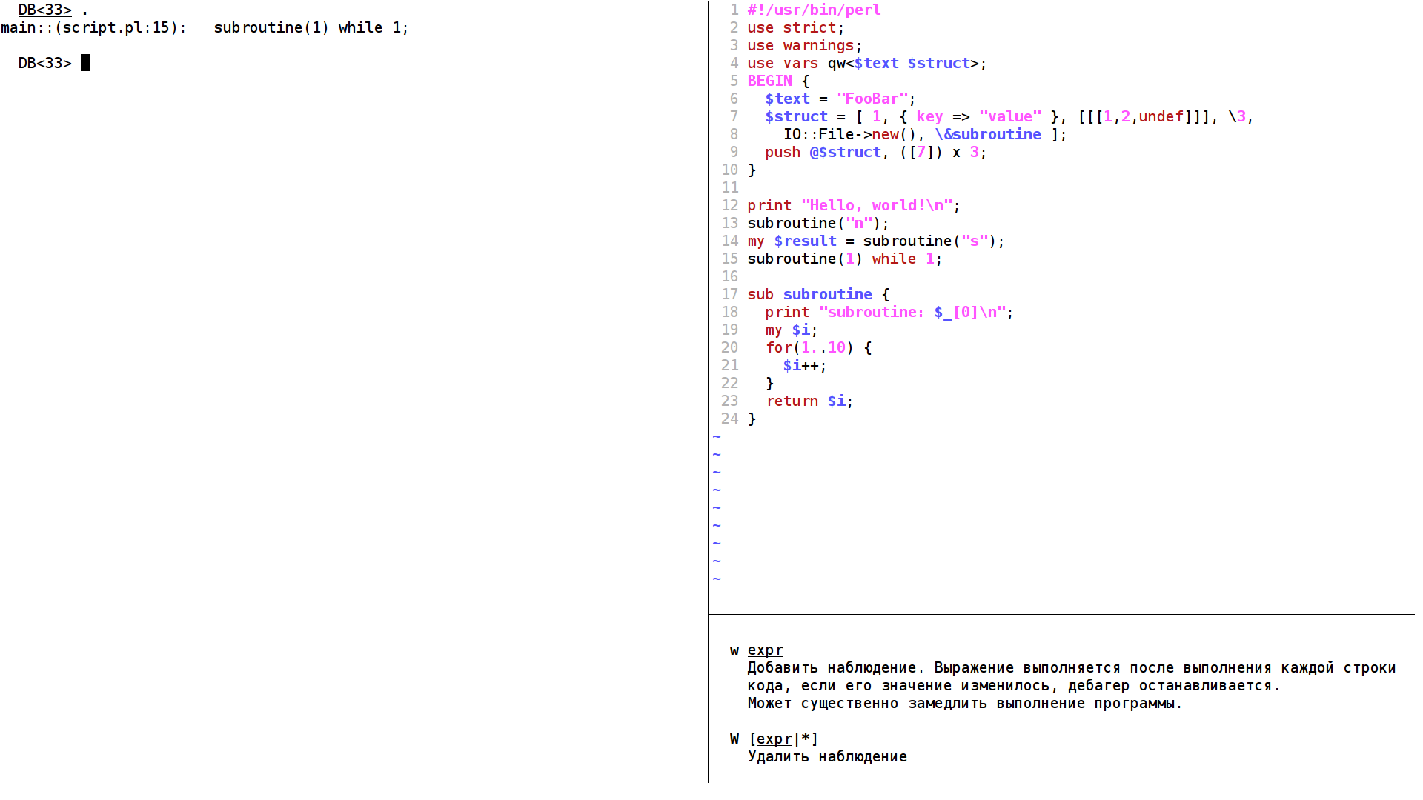Click the 'Может существенно замедлить' help line

click(x=965, y=703)
